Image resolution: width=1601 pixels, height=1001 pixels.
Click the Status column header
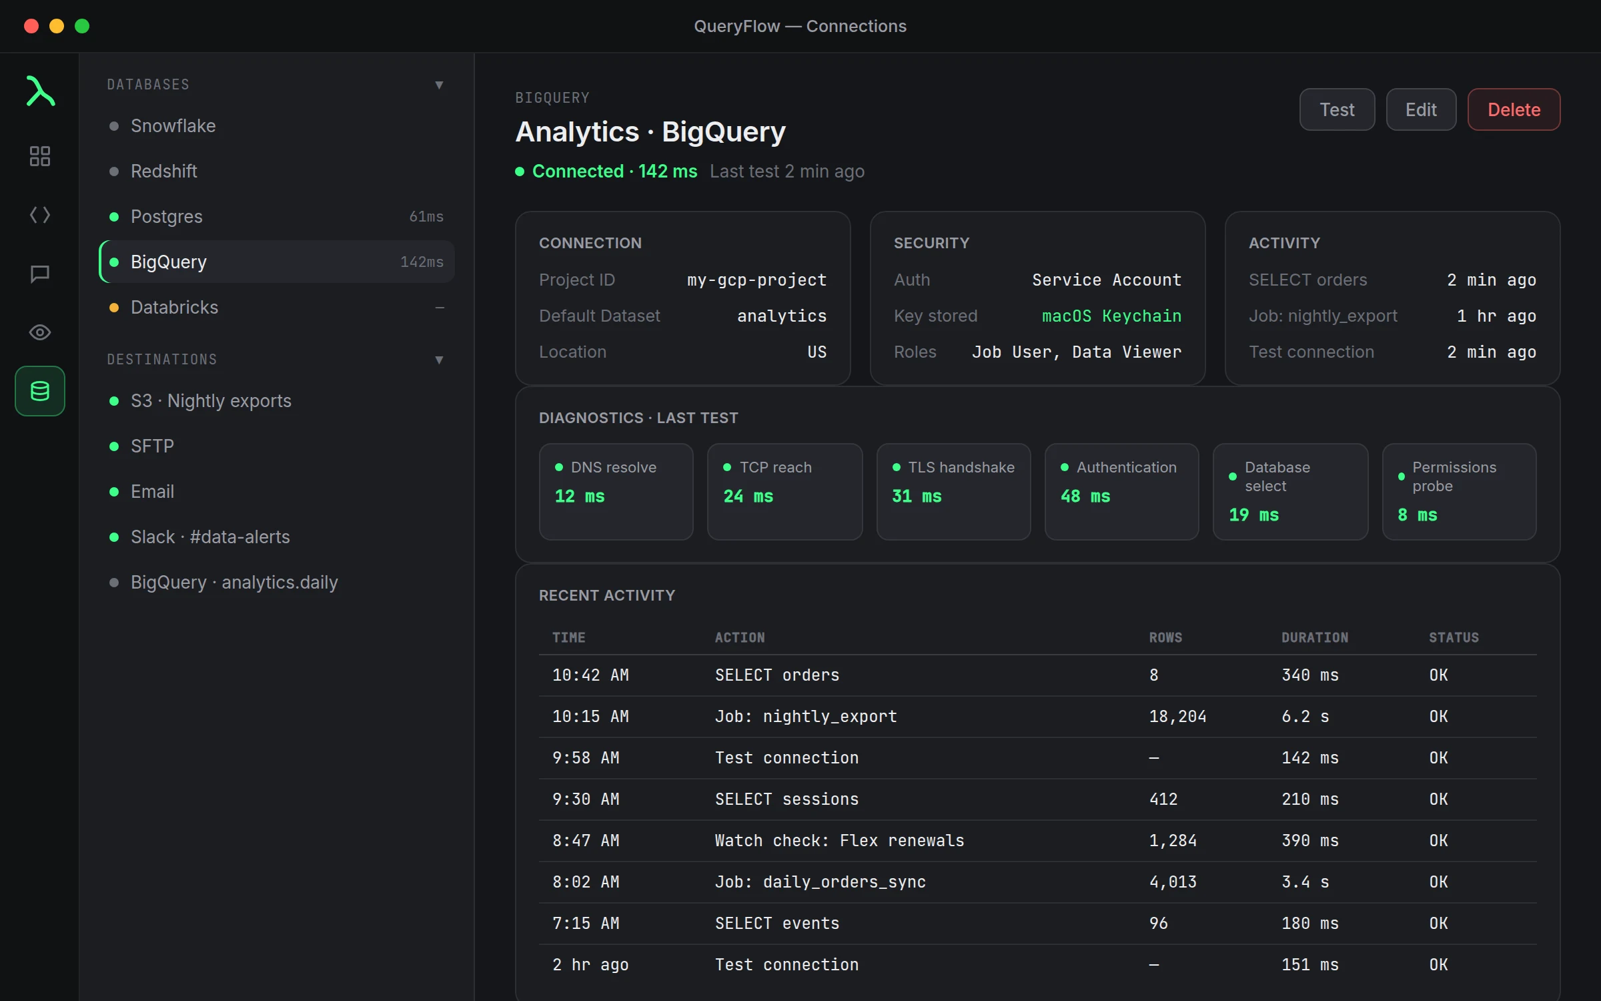point(1454,637)
